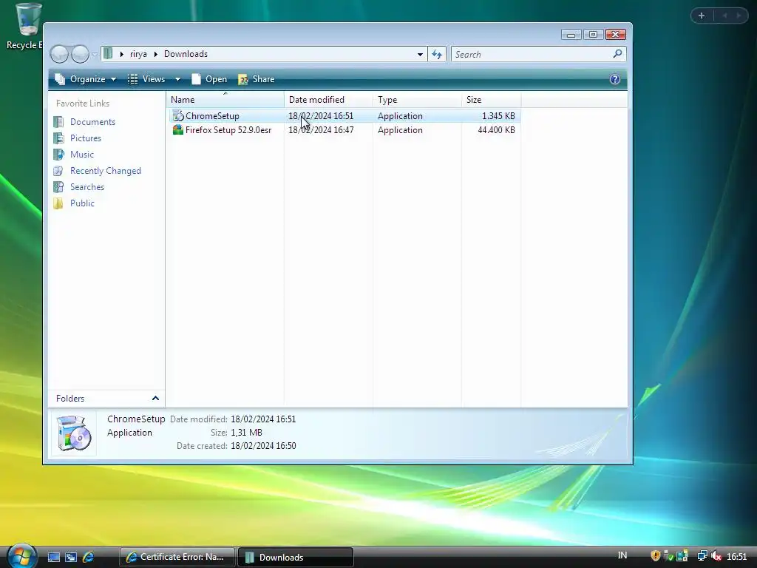Click the Folders pane label
The height and width of the screenshot is (568, 757).
pos(70,399)
